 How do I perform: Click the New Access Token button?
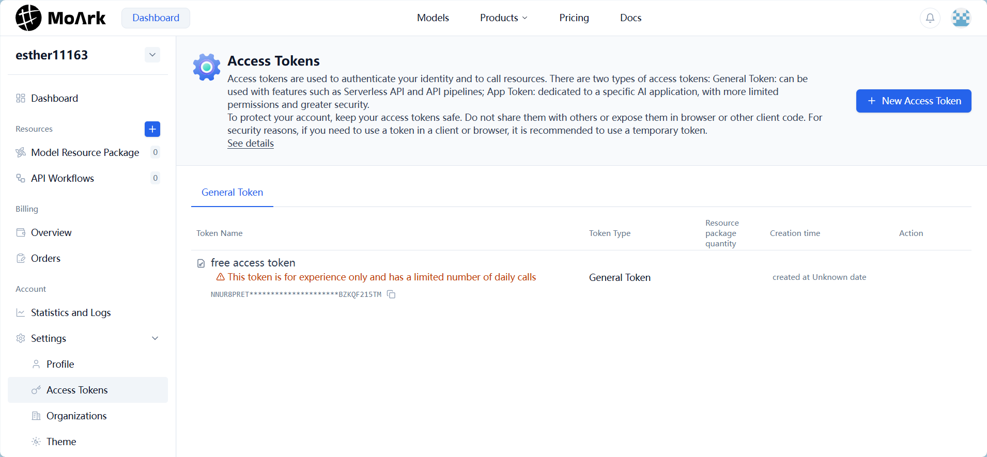[913, 101]
